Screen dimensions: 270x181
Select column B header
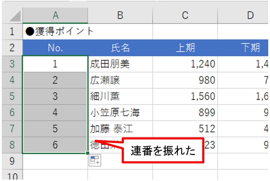coord(120,15)
